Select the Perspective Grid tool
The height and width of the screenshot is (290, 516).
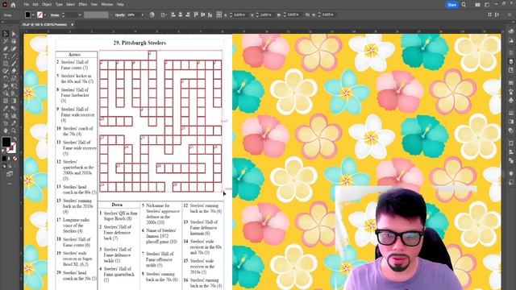(x=14, y=93)
